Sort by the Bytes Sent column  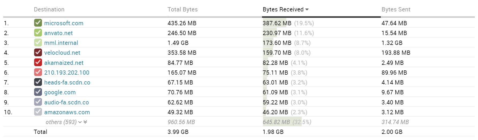click(396, 10)
